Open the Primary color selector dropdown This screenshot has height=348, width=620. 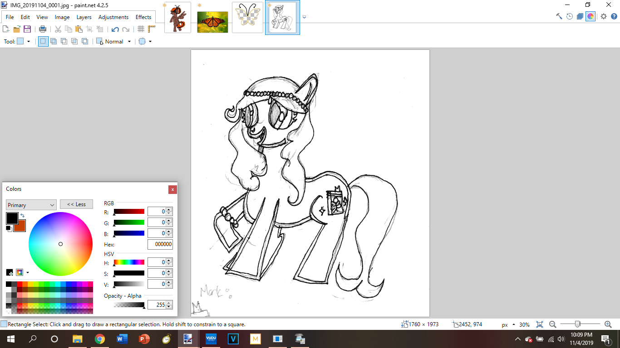(31, 205)
